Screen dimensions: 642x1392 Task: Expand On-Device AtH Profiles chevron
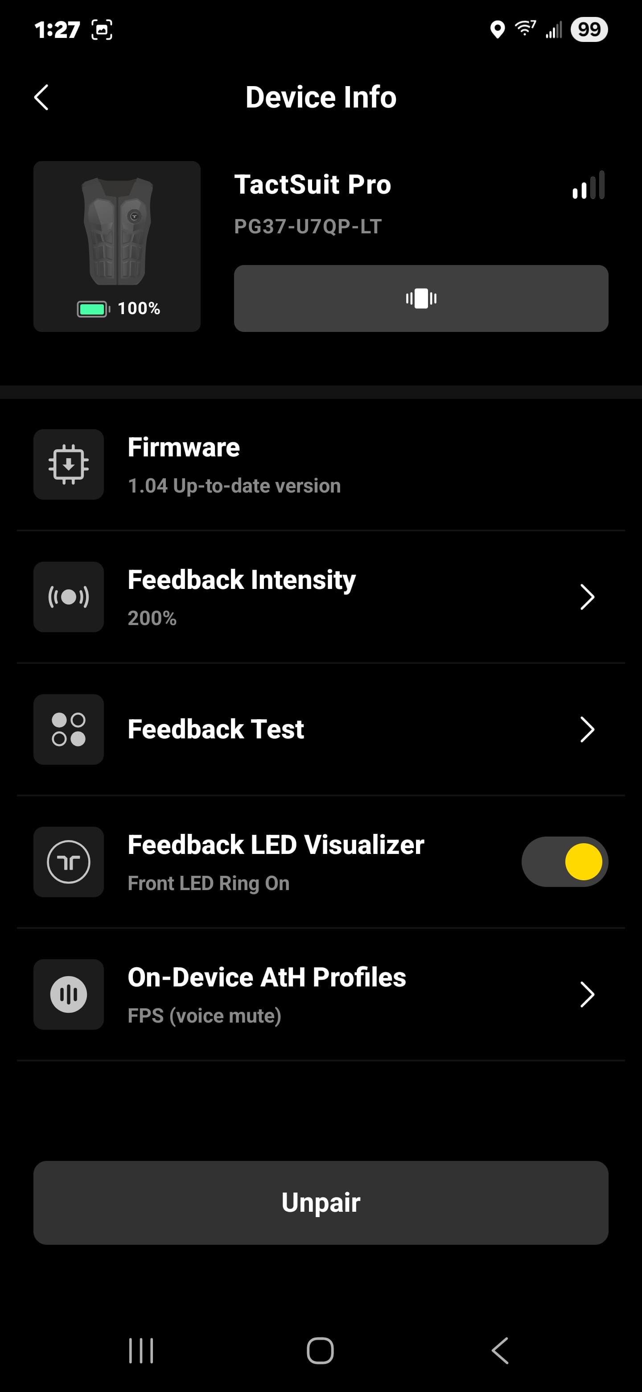tap(587, 994)
